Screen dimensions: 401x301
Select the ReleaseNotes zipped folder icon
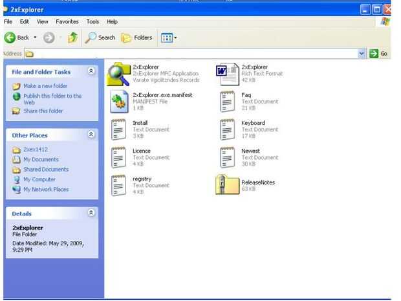click(227, 184)
